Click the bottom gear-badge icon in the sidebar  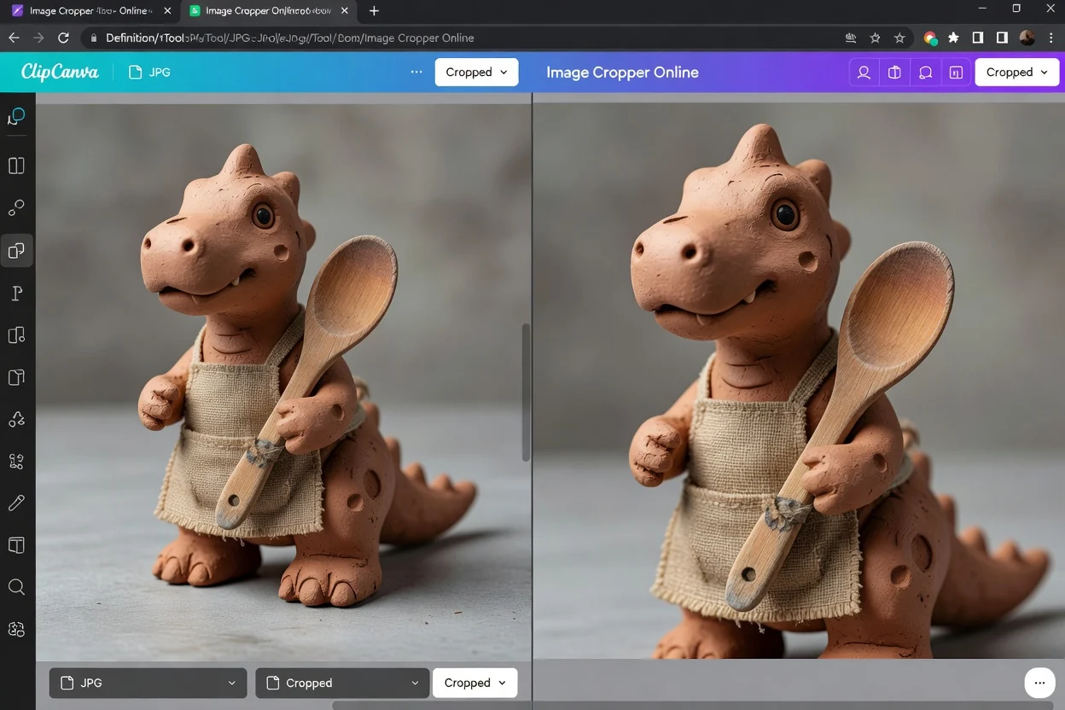16,629
